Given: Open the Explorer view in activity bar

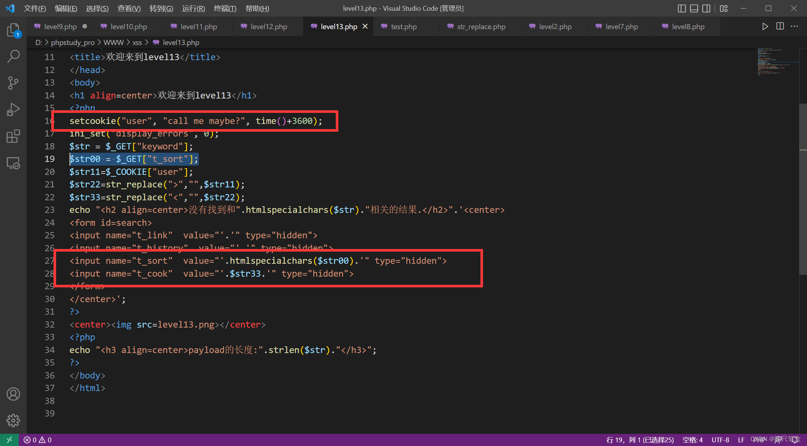Looking at the screenshot, I should pyautogui.click(x=13, y=30).
